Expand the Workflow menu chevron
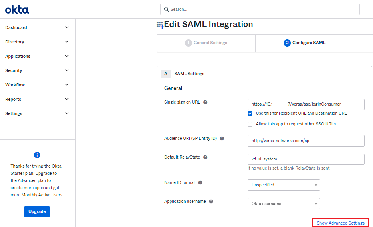Image resolution: width=373 pixels, height=227 pixels. pos(67,85)
